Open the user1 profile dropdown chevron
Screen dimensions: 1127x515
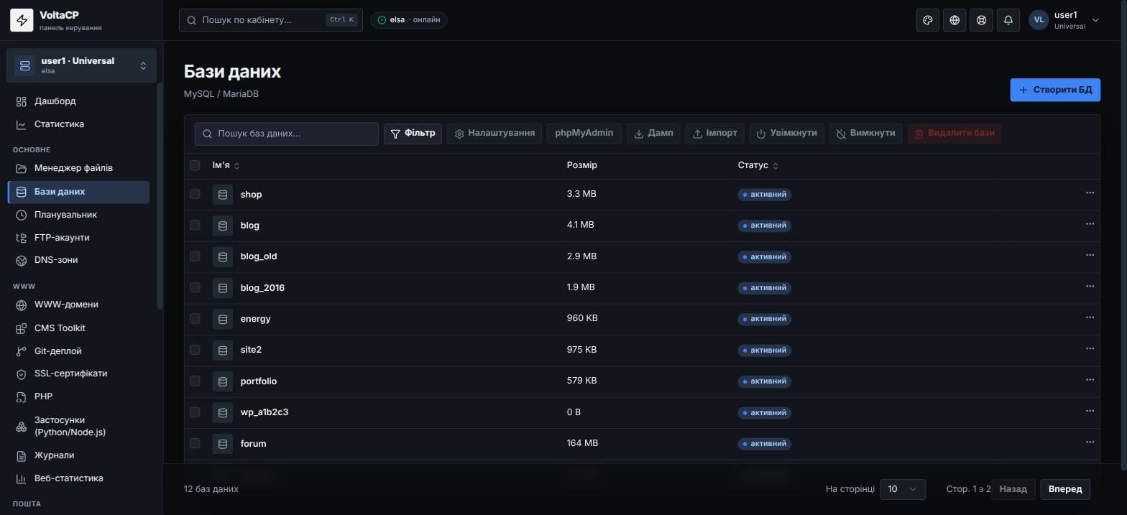(1095, 20)
